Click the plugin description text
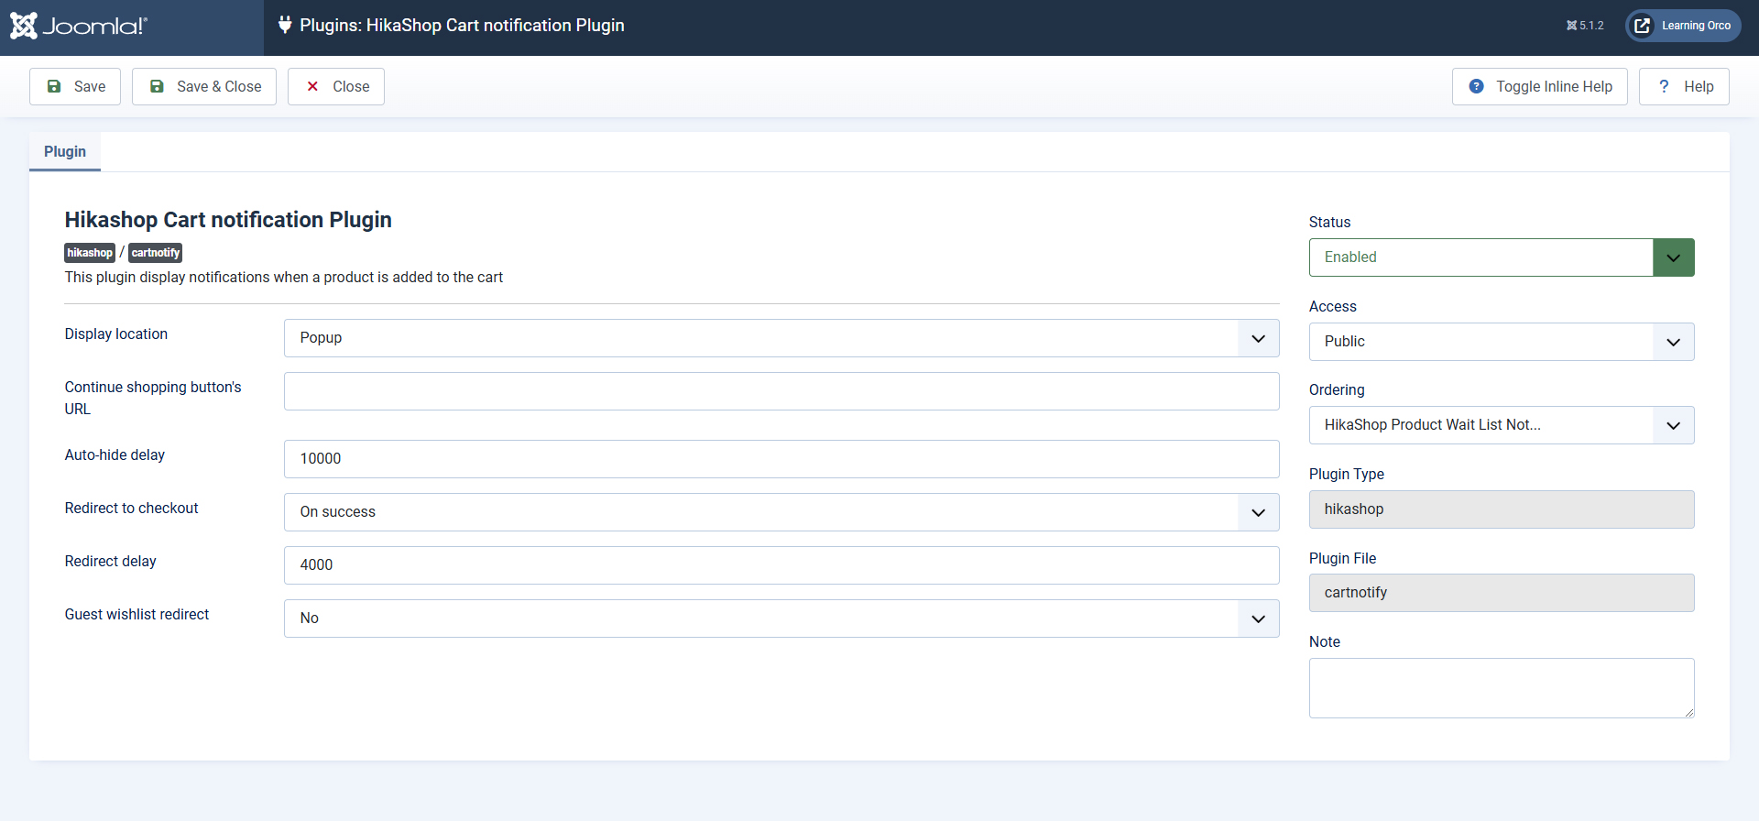The width and height of the screenshot is (1759, 821). click(x=283, y=278)
